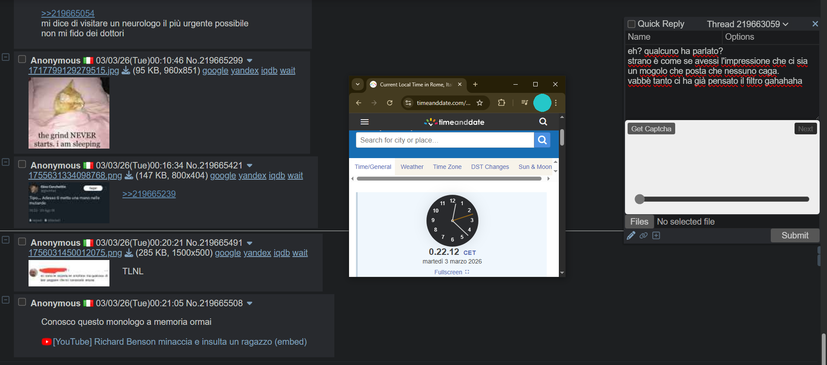Collapse post No.219665491 with minus box
This screenshot has height=365, width=827.
tap(6, 240)
